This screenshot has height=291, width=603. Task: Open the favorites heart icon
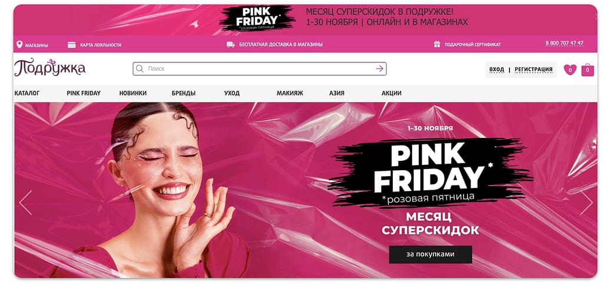[x=570, y=70]
